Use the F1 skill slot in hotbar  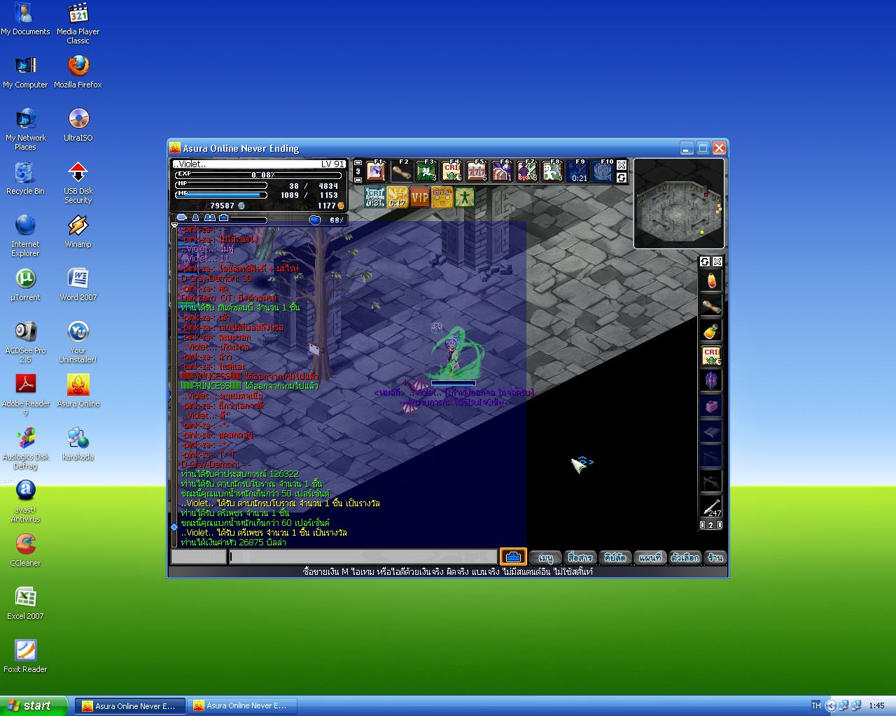click(377, 171)
